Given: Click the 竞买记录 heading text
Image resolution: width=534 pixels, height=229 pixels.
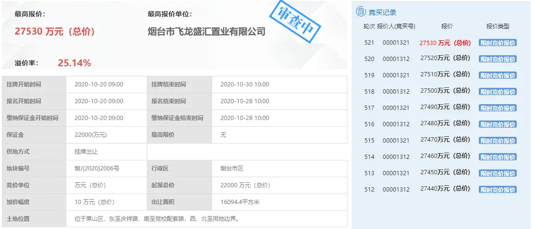Looking at the screenshot, I should (x=382, y=12).
